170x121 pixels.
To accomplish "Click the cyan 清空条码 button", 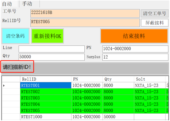I will (x=16, y=36).
